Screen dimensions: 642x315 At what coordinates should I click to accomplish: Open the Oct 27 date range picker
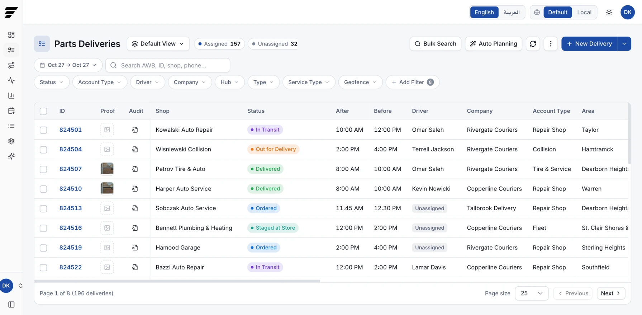click(68, 65)
